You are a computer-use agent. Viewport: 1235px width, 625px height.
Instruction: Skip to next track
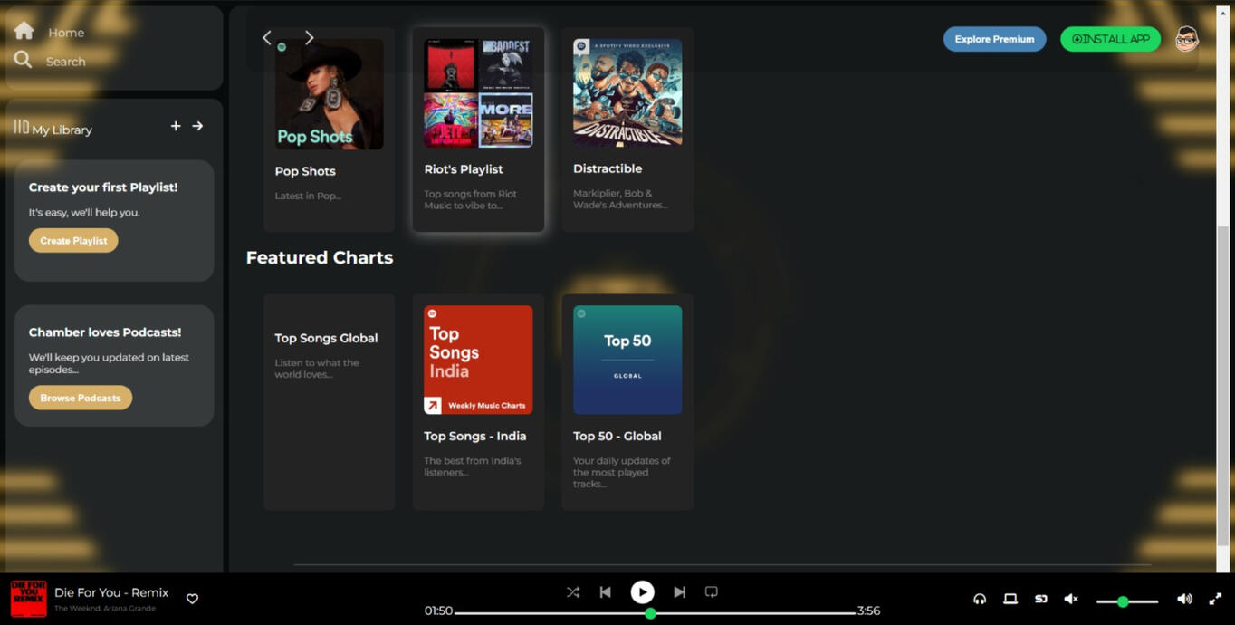click(679, 591)
